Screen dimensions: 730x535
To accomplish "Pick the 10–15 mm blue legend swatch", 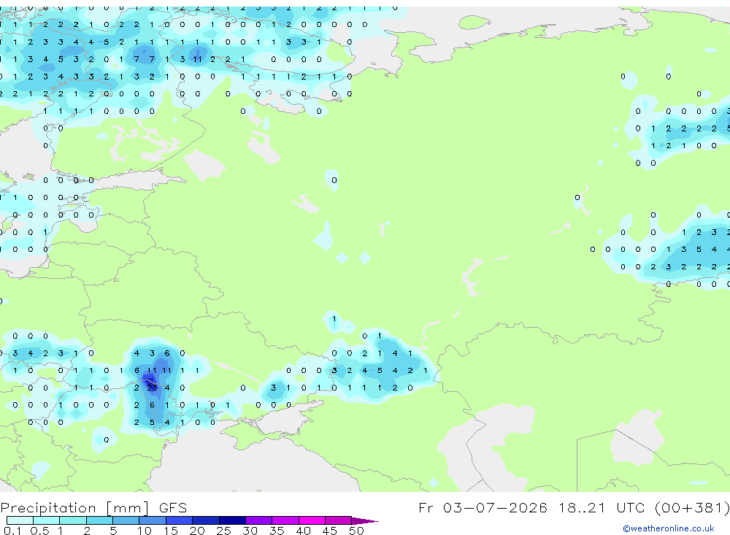I will 153,520.
